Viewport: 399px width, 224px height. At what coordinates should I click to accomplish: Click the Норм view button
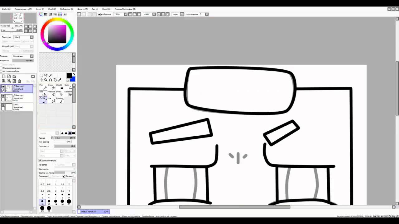click(x=175, y=14)
